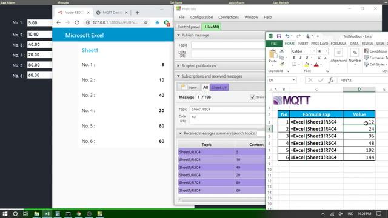Expand the Scripted publications section

178,66
